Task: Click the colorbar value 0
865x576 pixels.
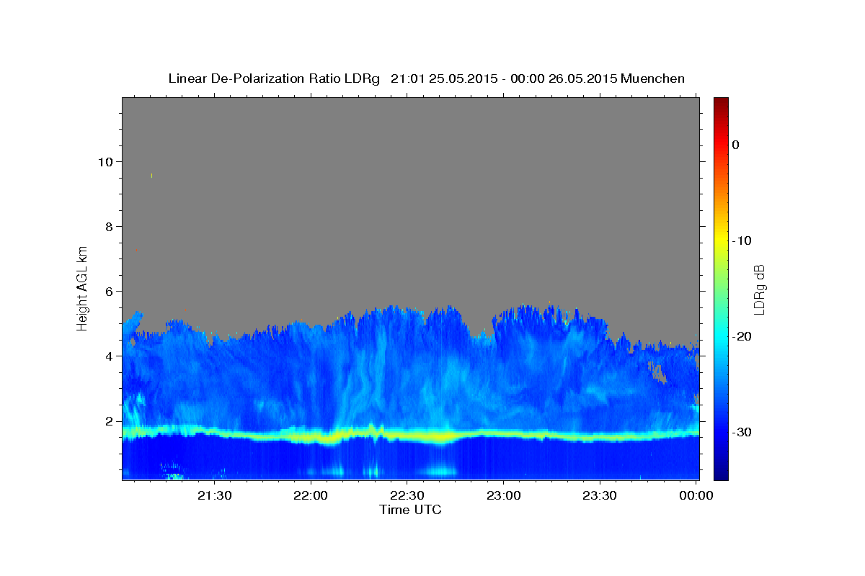Action: (x=736, y=145)
